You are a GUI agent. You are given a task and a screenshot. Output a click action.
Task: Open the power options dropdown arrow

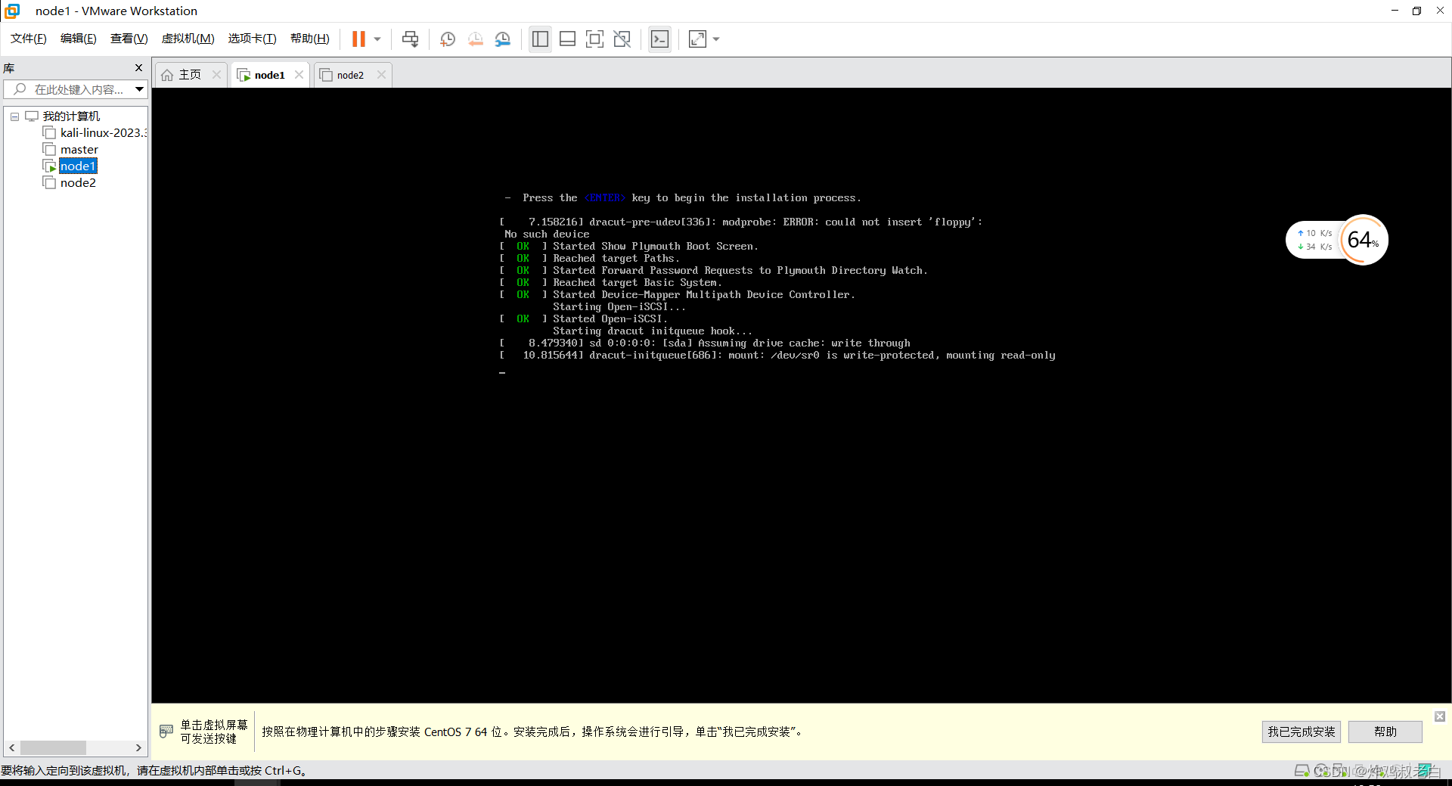[x=377, y=39]
